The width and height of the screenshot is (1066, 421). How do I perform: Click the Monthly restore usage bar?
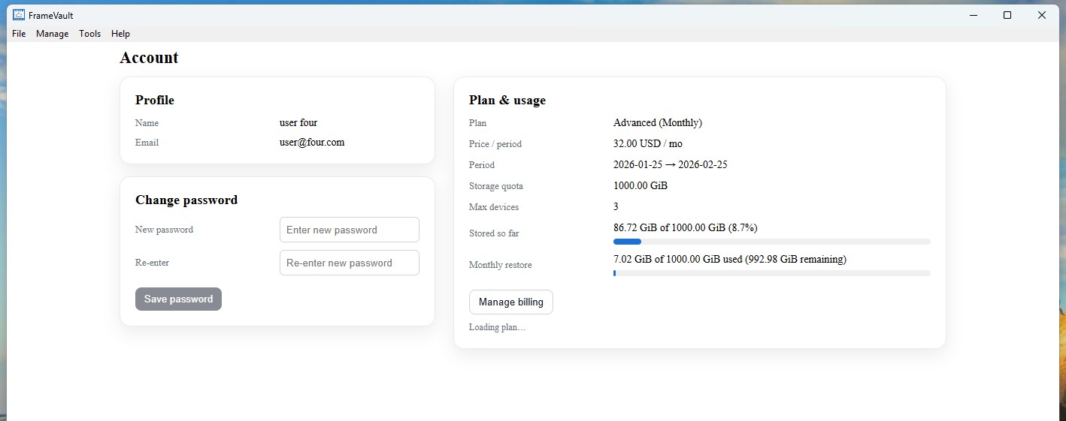click(771, 273)
